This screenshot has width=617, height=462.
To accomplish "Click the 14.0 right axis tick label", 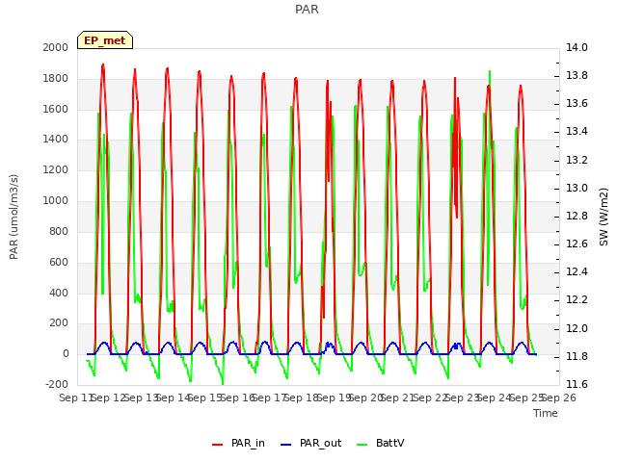I will [577, 47].
